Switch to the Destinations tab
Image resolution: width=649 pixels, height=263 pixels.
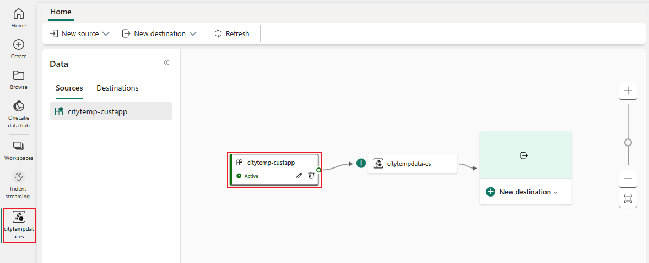[x=117, y=88]
